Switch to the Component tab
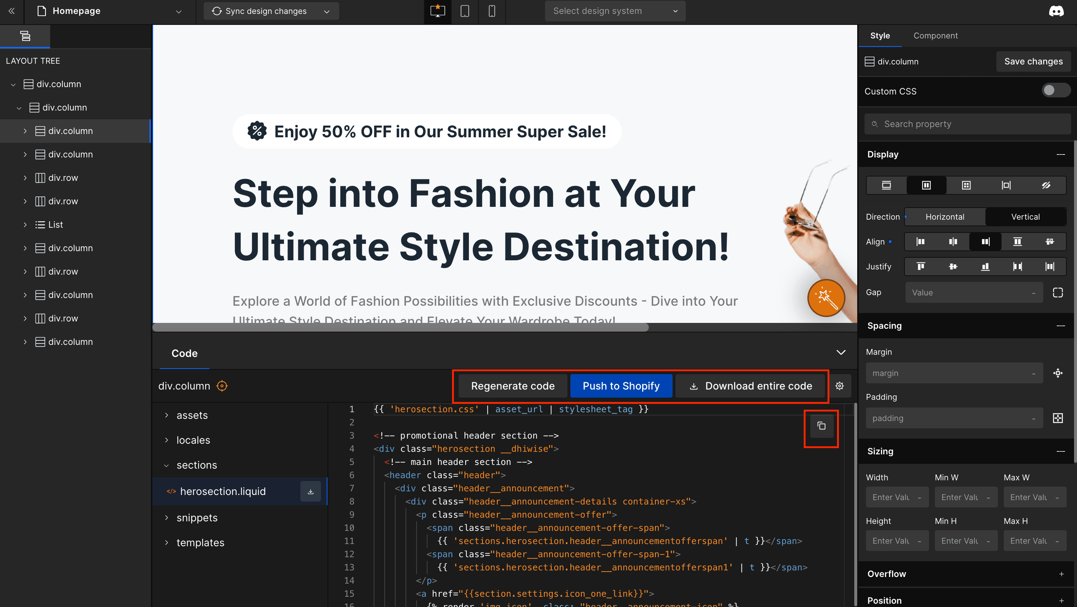 tap(935, 36)
